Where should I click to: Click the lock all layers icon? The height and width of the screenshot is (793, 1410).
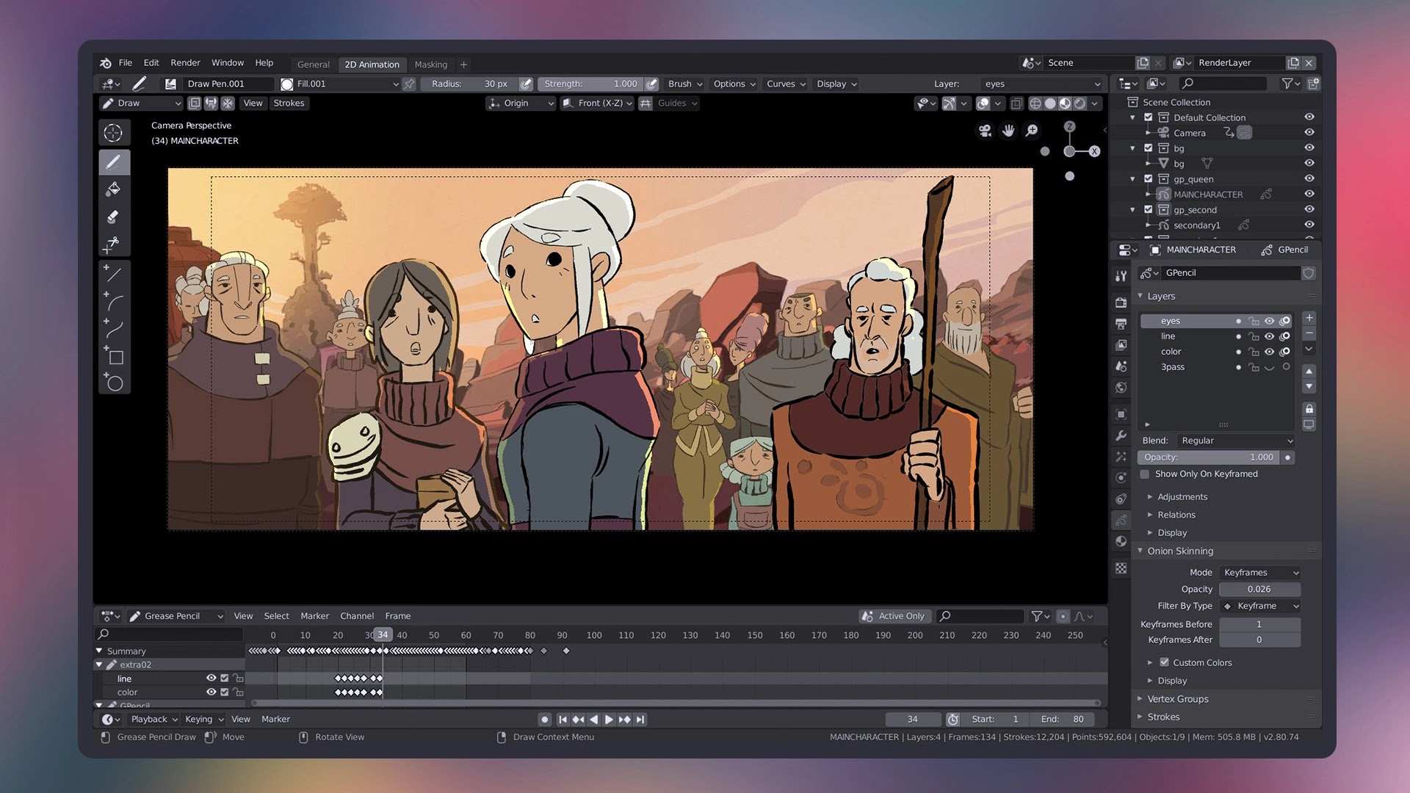pyautogui.click(x=1309, y=409)
